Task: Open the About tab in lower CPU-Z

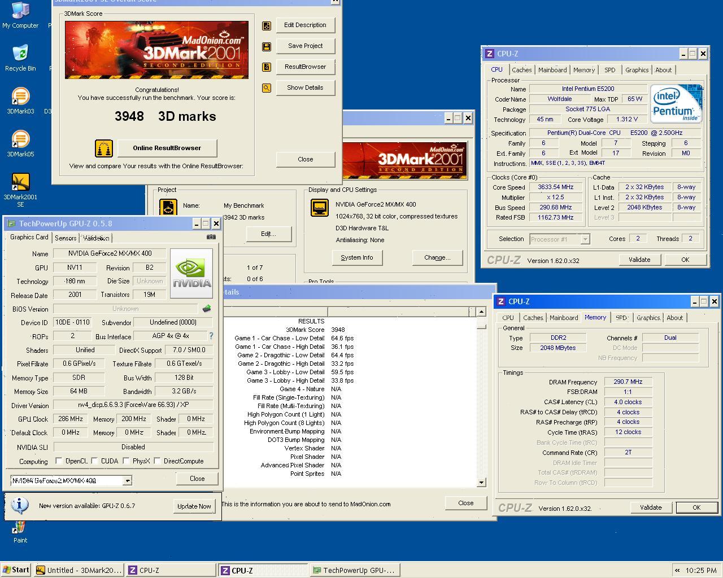Action: tap(675, 318)
